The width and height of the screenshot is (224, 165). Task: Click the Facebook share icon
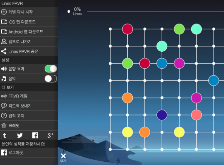pos(35,135)
